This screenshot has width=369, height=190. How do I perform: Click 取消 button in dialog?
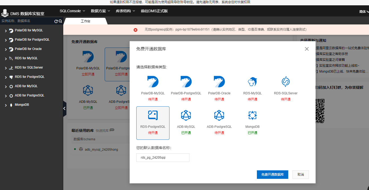click(301, 175)
